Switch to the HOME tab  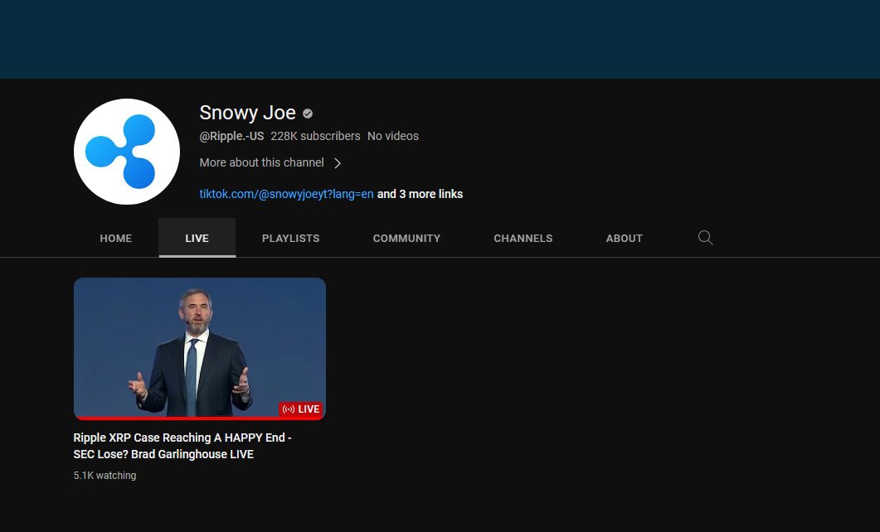point(115,239)
